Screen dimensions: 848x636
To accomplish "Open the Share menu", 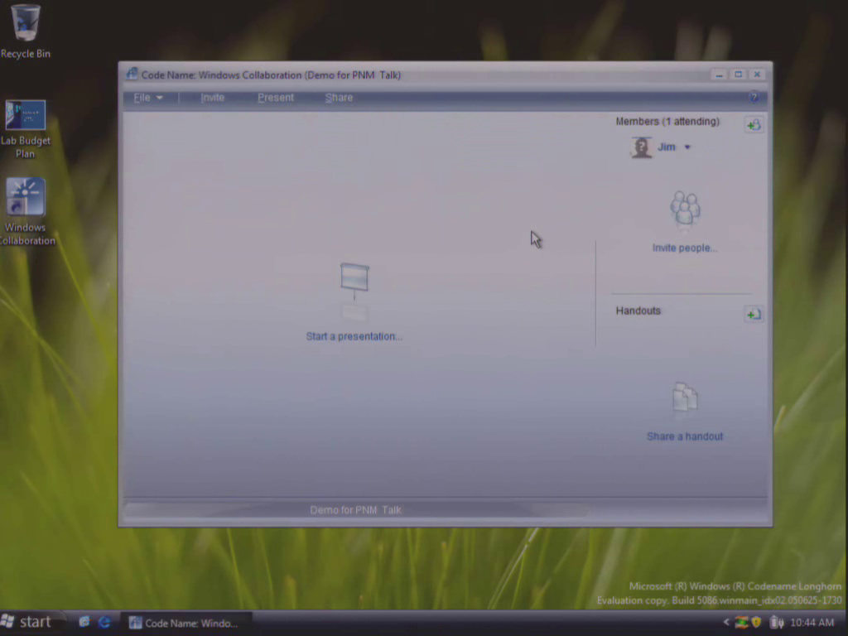I will 339,98.
